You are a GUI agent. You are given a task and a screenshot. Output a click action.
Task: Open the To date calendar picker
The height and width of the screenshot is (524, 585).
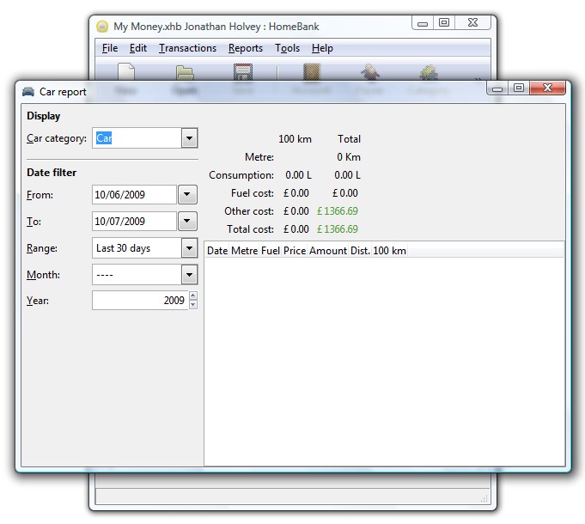click(188, 222)
